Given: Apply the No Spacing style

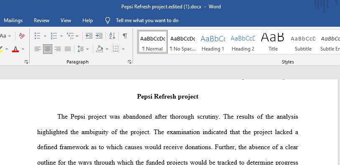Looking at the screenshot, I should click(183, 42).
